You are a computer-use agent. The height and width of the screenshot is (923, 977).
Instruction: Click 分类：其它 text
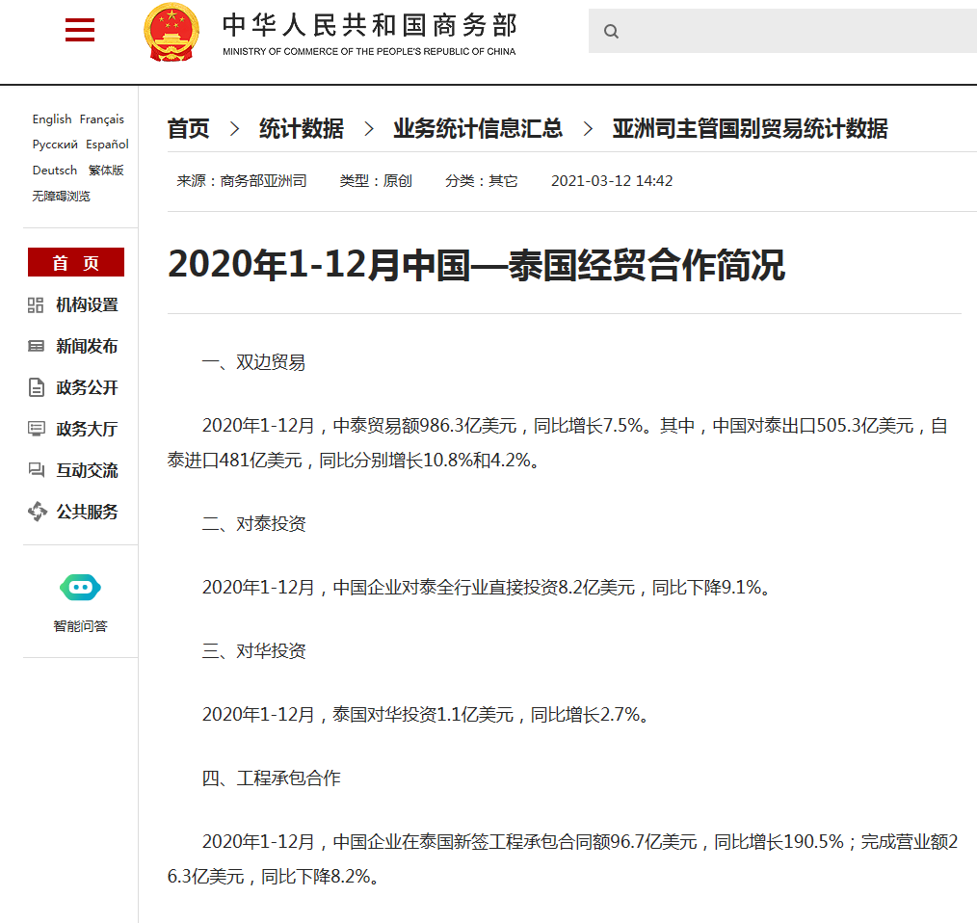point(481,181)
